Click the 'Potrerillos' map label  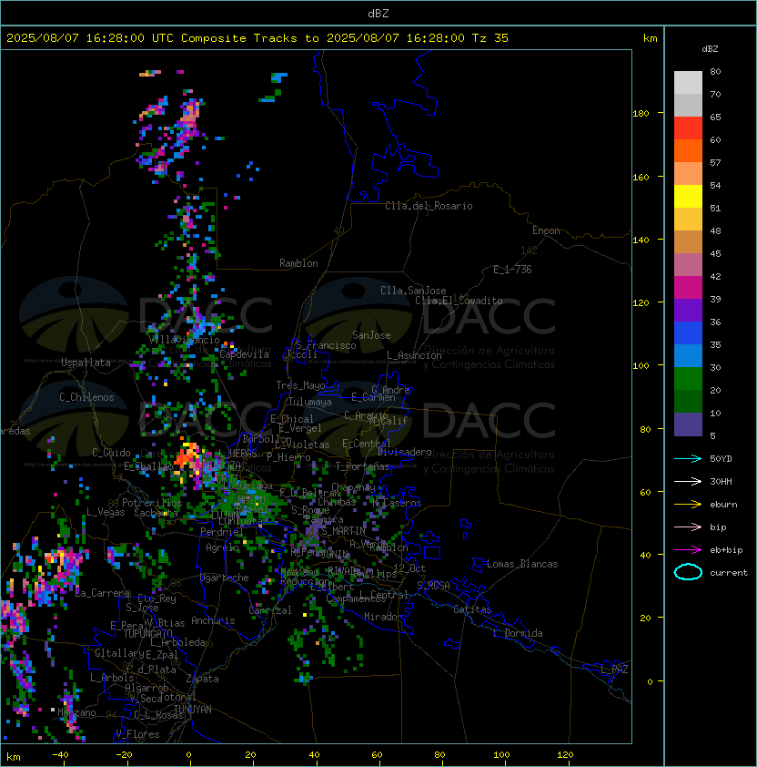pyautogui.click(x=152, y=503)
